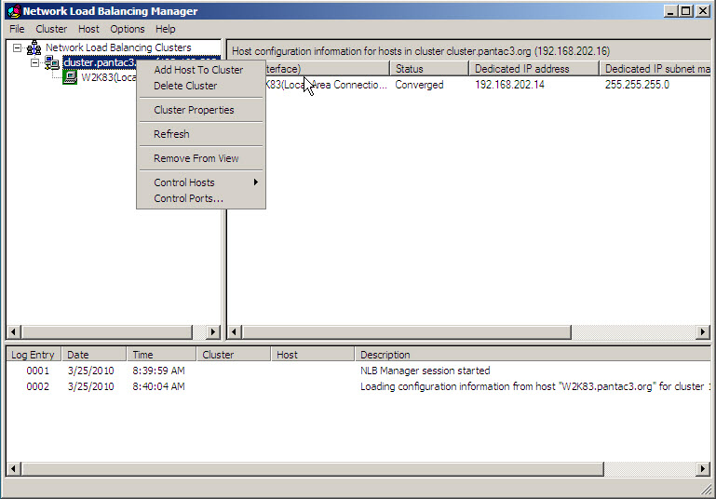Open Cluster Properties from context menu
This screenshot has width=716, height=499.
click(x=201, y=110)
